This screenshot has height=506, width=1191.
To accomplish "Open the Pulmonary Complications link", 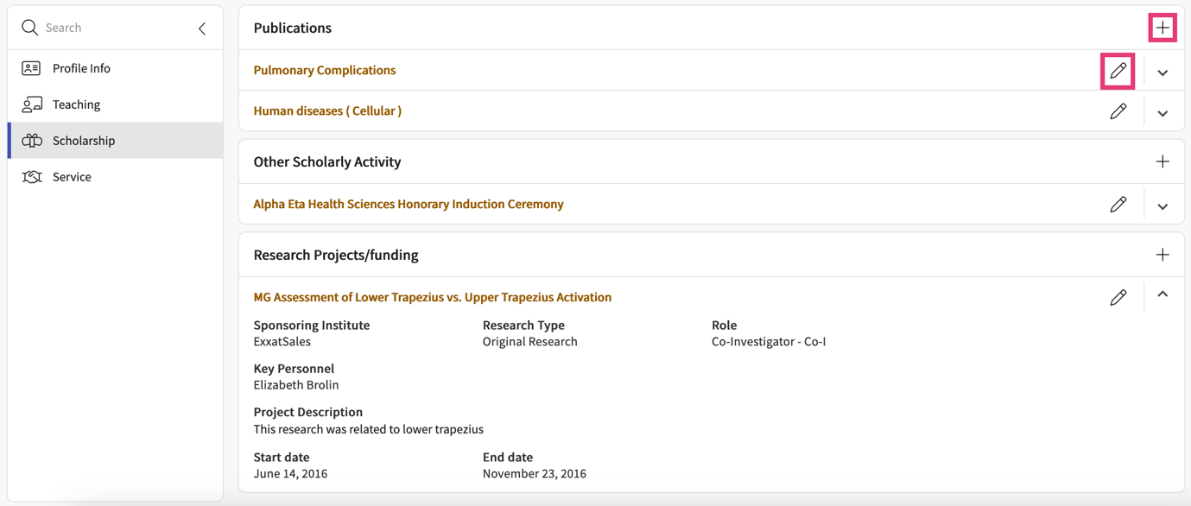I will 325,70.
